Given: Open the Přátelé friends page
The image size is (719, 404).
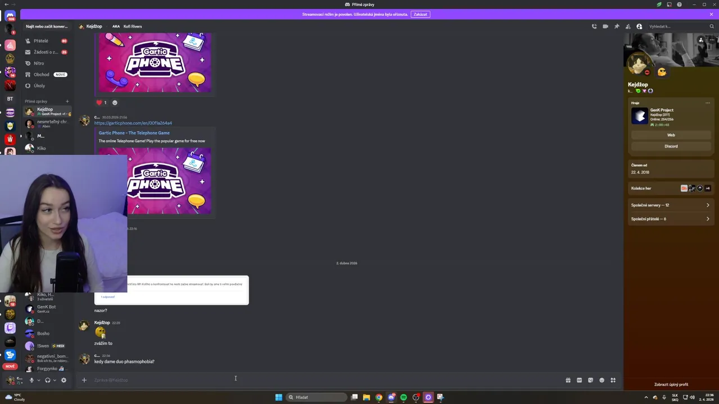Looking at the screenshot, I should 47,41.
